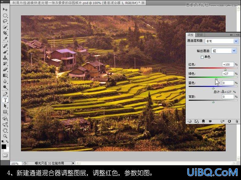Select the Hand tool
Screen dimensions: 241x180
tap(5, 130)
